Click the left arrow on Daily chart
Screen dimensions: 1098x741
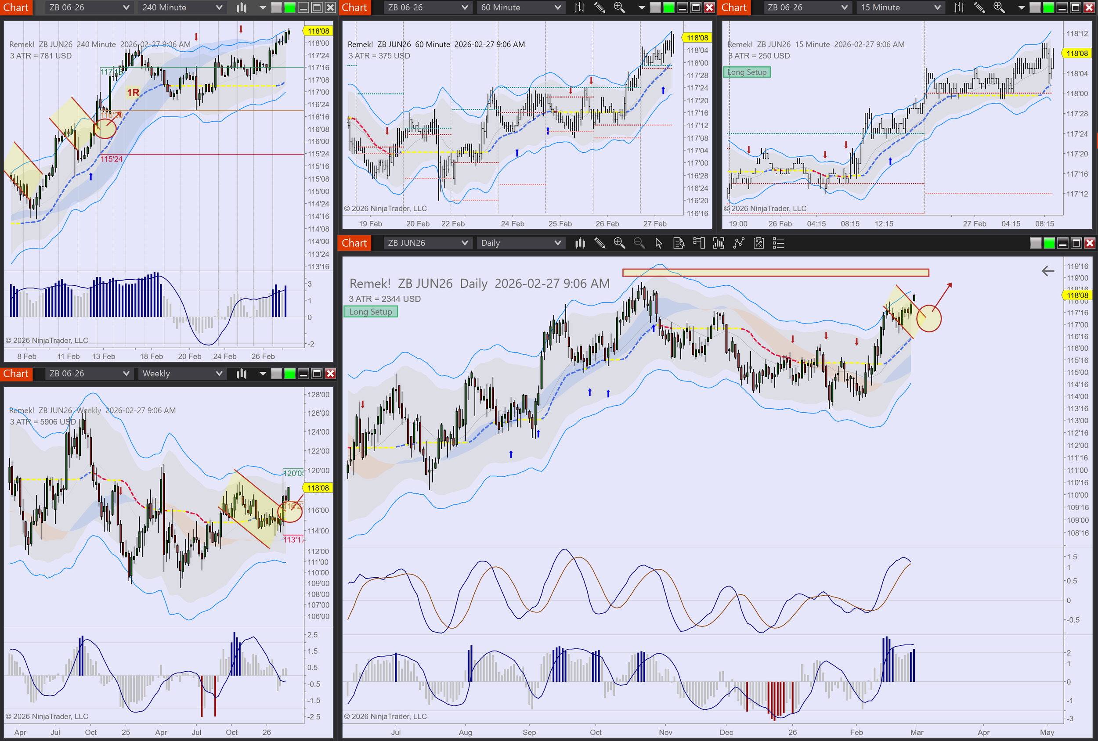point(1047,271)
